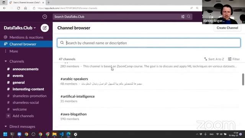
Task: Click the browser zoom icon
Action: [x=197, y=8]
